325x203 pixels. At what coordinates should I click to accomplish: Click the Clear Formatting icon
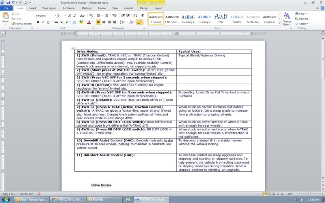tap(91, 15)
